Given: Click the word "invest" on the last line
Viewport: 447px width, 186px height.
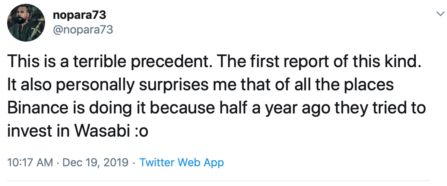Looking at the screenshot, I should pos(29,131).
